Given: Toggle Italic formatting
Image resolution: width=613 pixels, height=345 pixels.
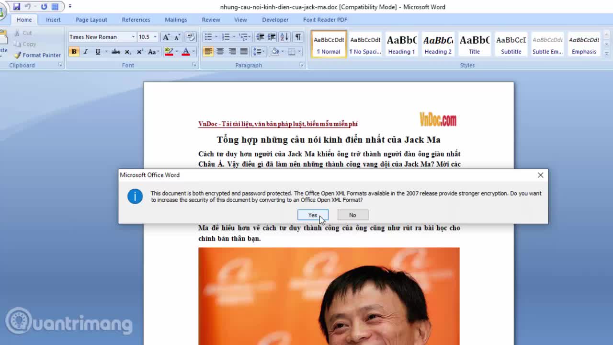Looking at the screenshot, I should (86, 51).
